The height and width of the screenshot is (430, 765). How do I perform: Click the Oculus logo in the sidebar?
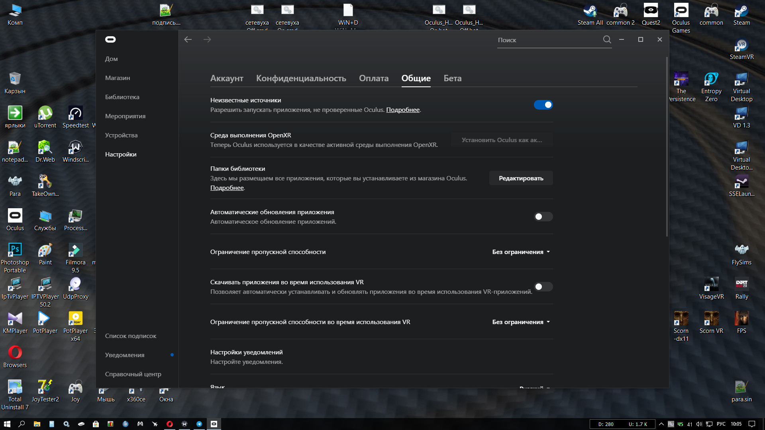pyautogui.click(x=110, y=39)
